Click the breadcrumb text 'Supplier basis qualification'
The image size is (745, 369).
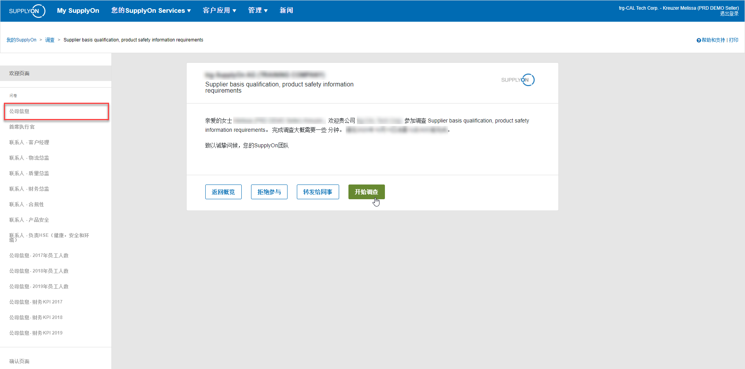[x=133, y=40]
